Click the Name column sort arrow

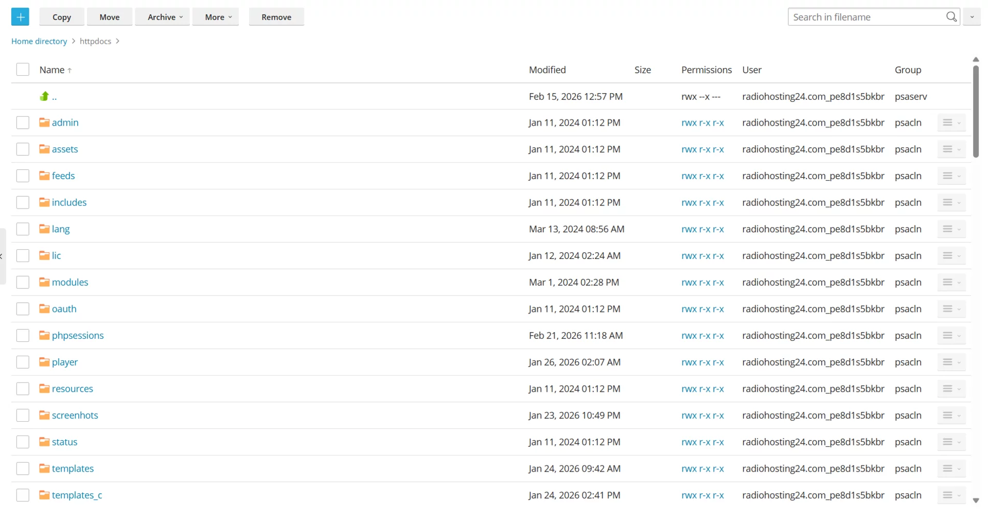tap(70, 70)
